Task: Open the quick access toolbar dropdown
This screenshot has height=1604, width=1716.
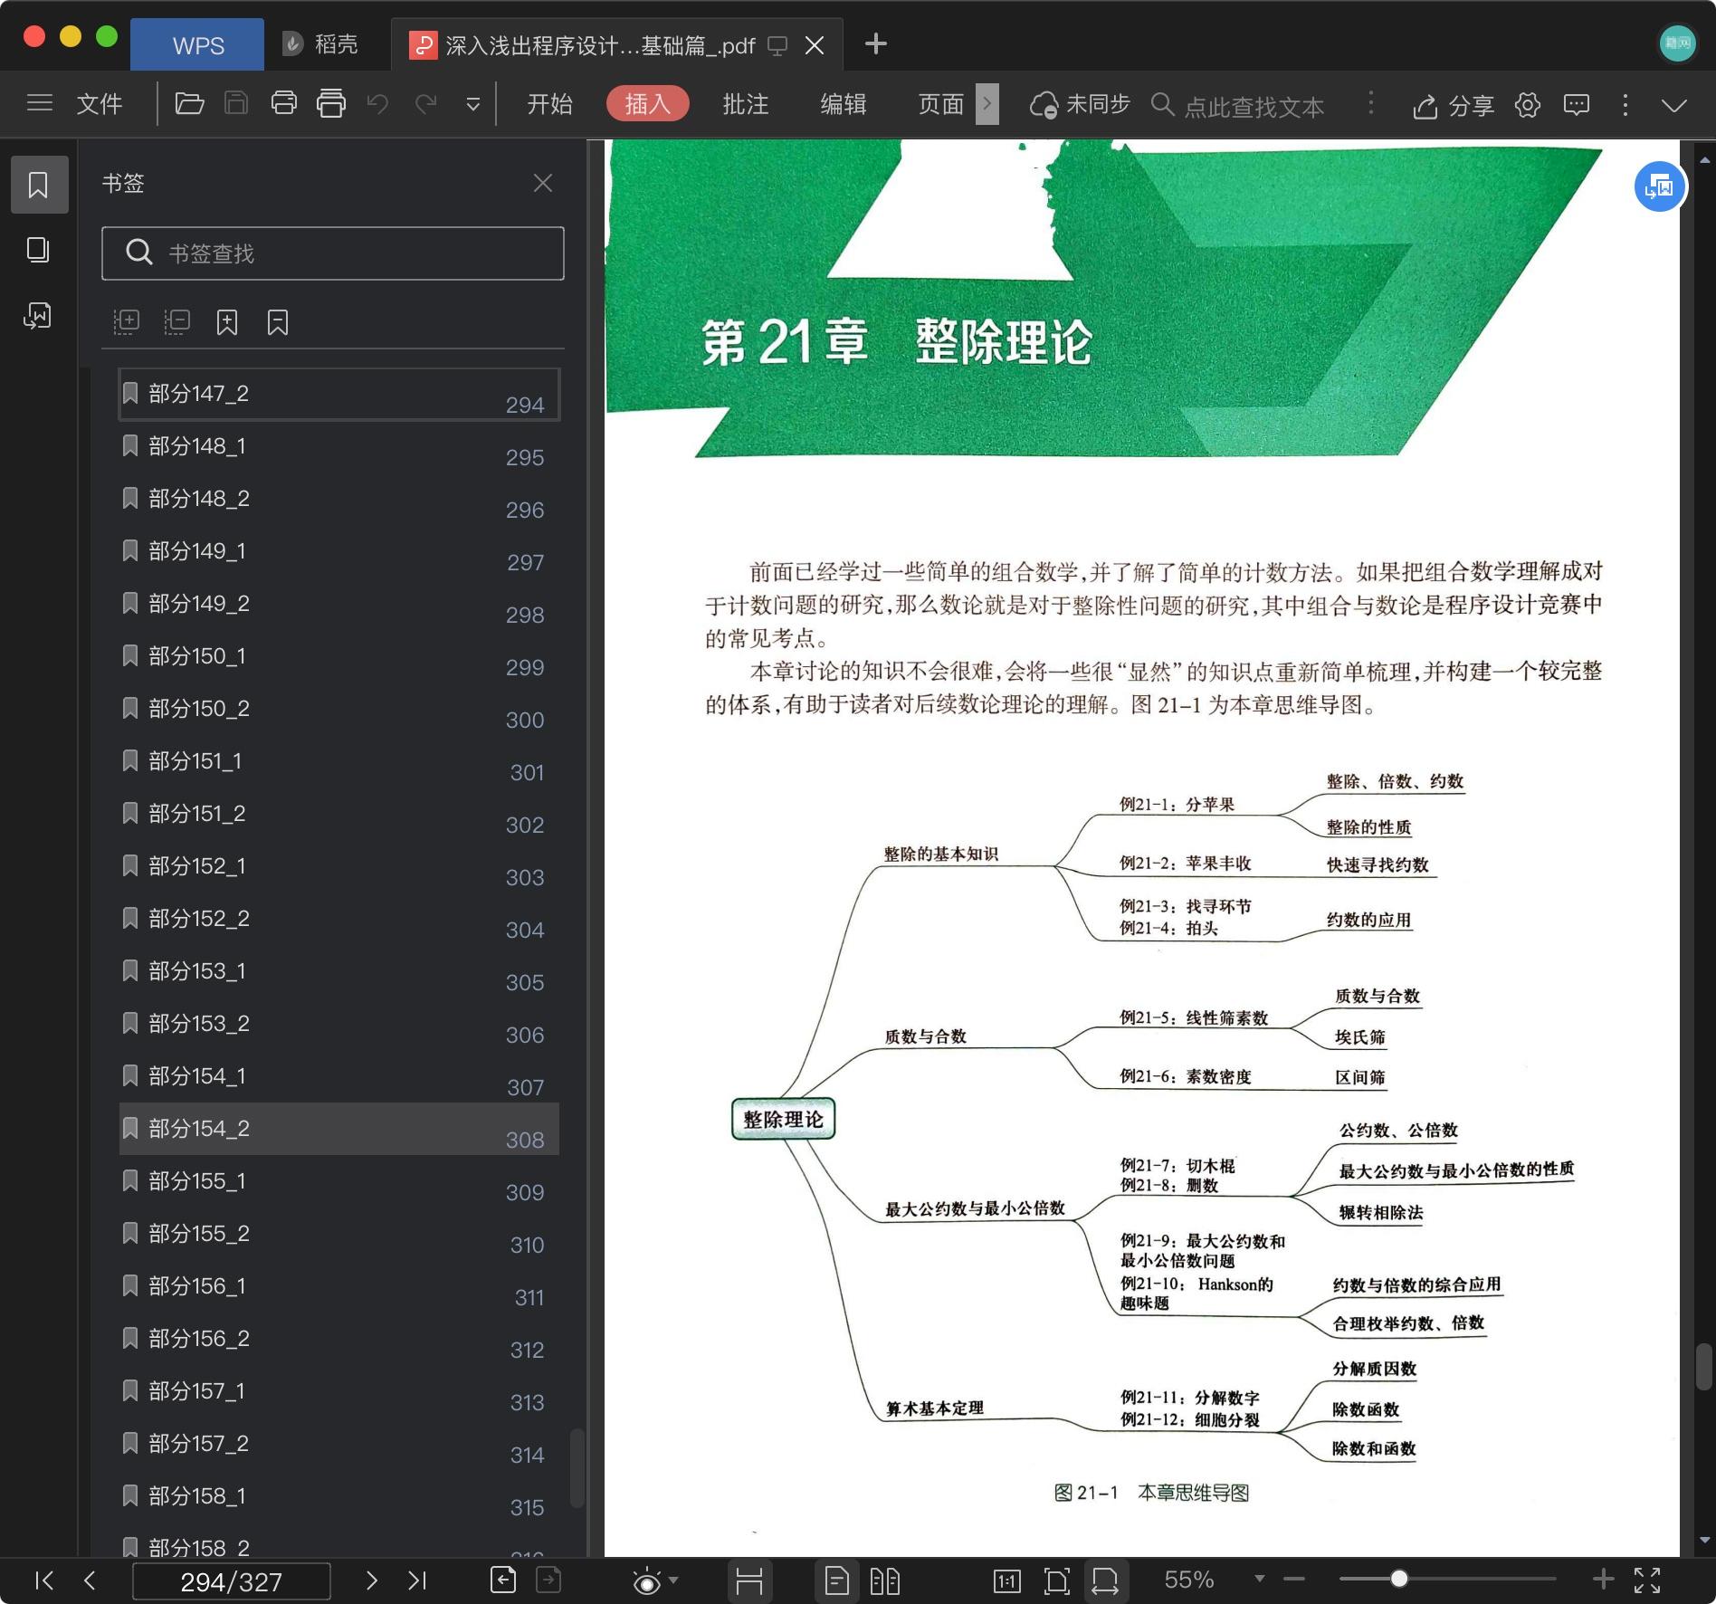Action: 472,105
